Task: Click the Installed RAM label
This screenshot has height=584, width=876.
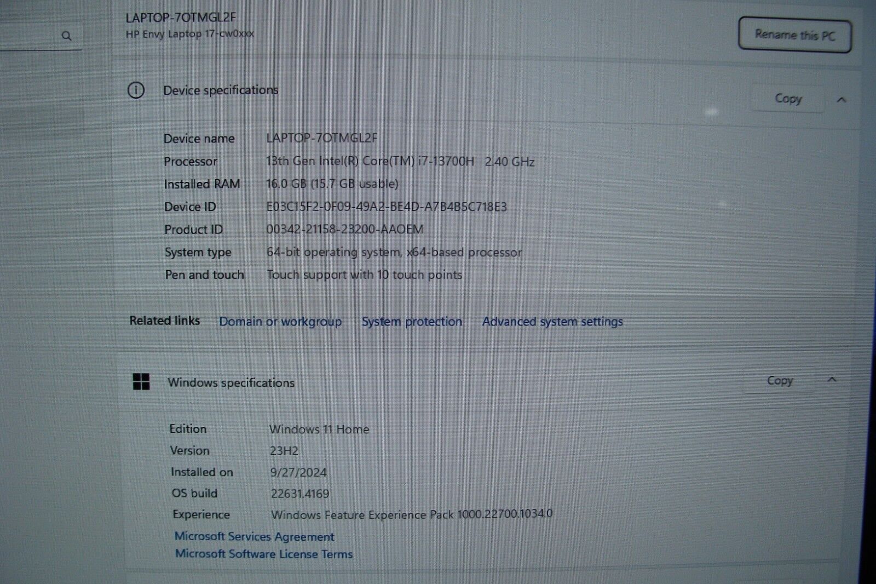Action: [x=202, y=184]
